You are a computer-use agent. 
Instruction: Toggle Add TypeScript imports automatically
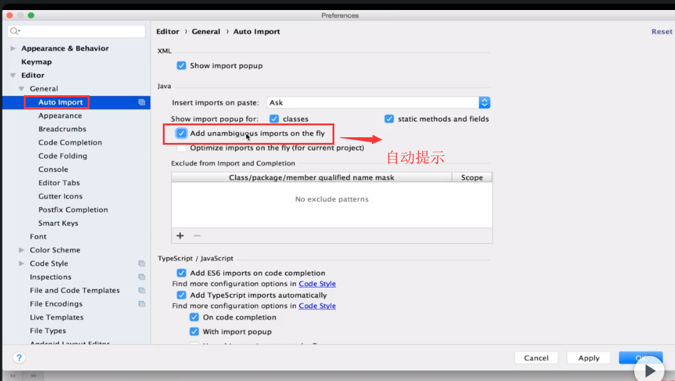click(x=181, y=295)
